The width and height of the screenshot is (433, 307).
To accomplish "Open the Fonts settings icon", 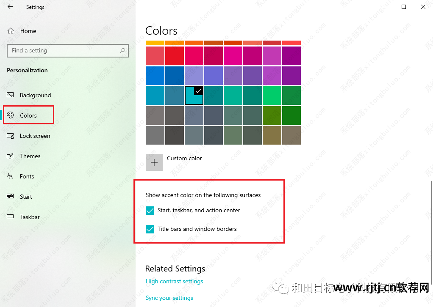I will pyautogui.click(x=11, y=176).
